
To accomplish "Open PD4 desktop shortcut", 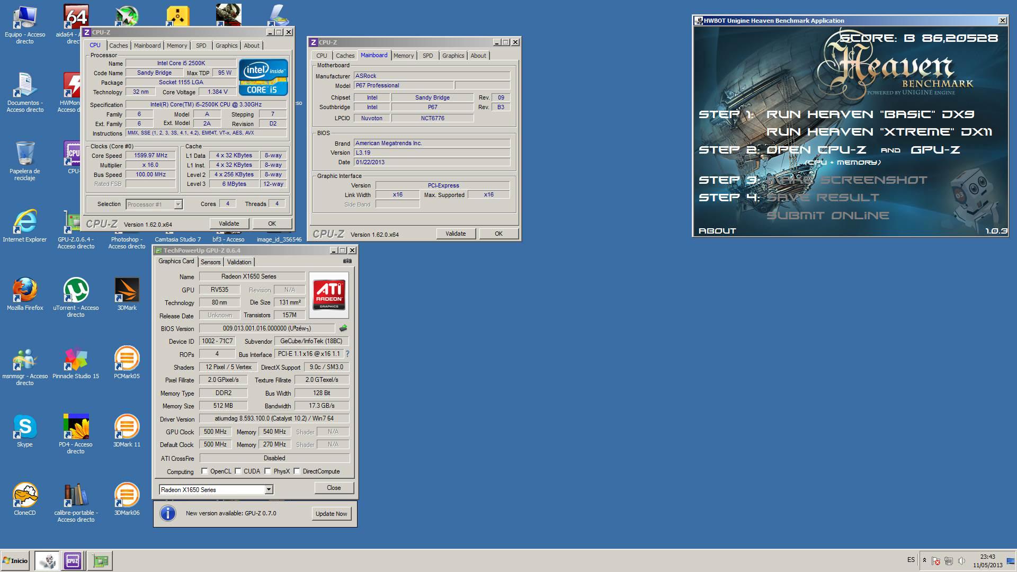I will pyautogui.click(x=76, y=433).
